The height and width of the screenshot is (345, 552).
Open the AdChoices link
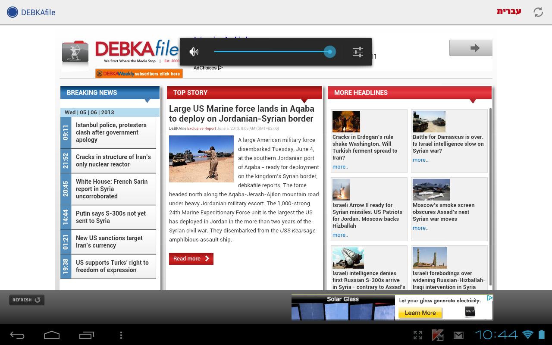pyautogui.click(x=207, y=68)
